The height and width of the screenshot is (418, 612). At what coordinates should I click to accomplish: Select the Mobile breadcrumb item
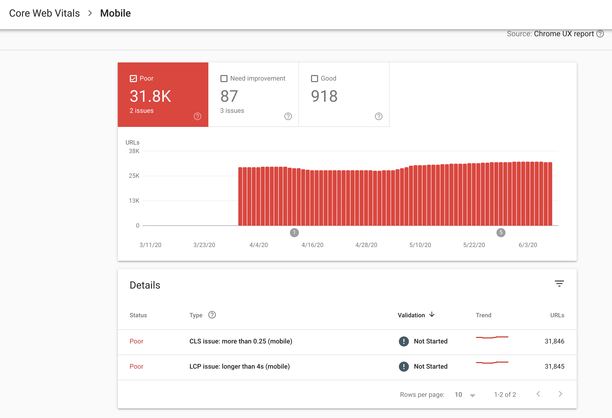pyautogui.click(x=115, y=13)
